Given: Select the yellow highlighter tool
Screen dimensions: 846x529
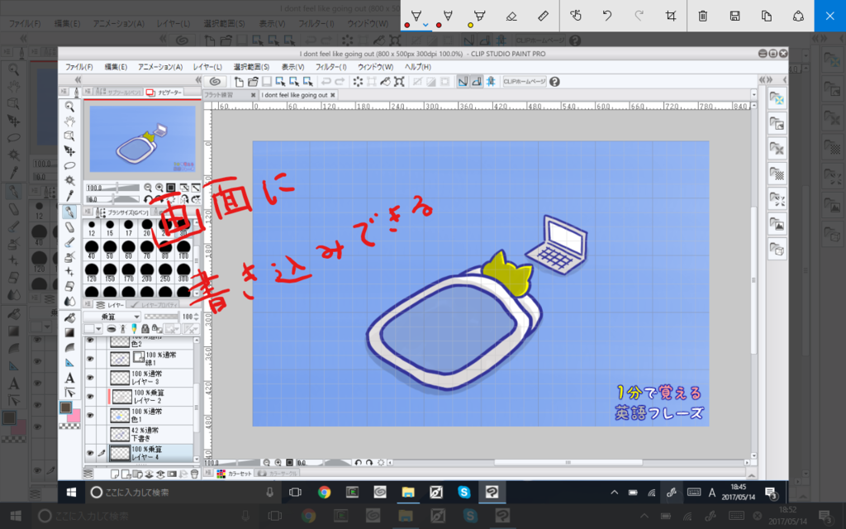Looking at the screenshot, I should pyautogui.click(x=479, y=16).
